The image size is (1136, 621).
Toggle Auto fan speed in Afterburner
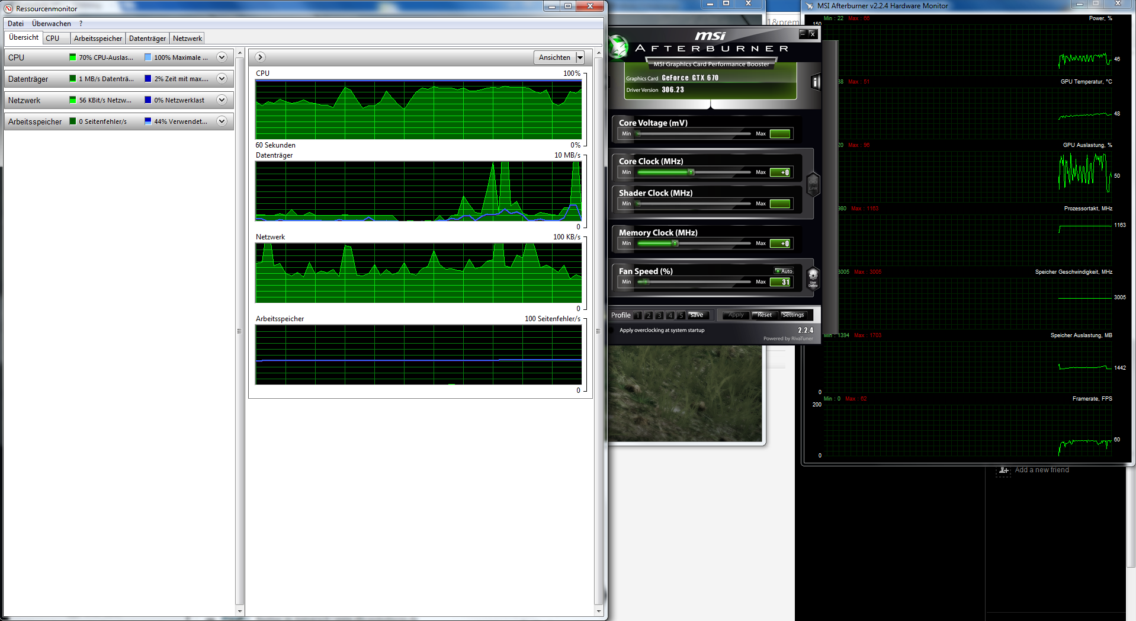784,271
